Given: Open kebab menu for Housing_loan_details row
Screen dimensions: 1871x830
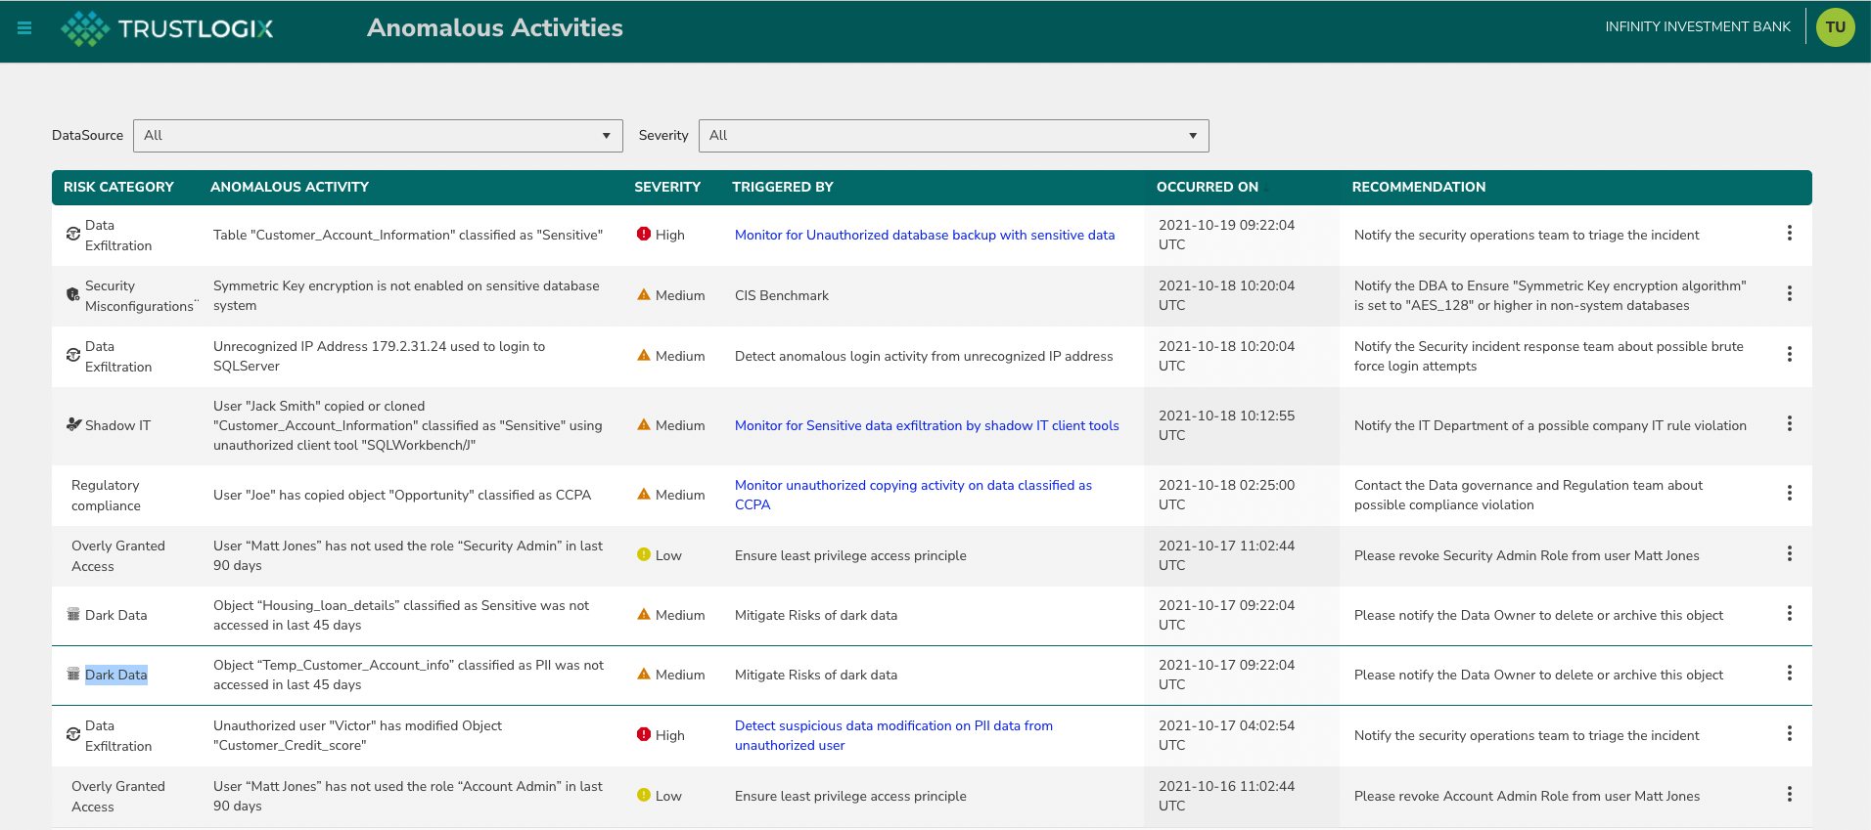Looking at the screenshot, I should [x=1789, y=613].
